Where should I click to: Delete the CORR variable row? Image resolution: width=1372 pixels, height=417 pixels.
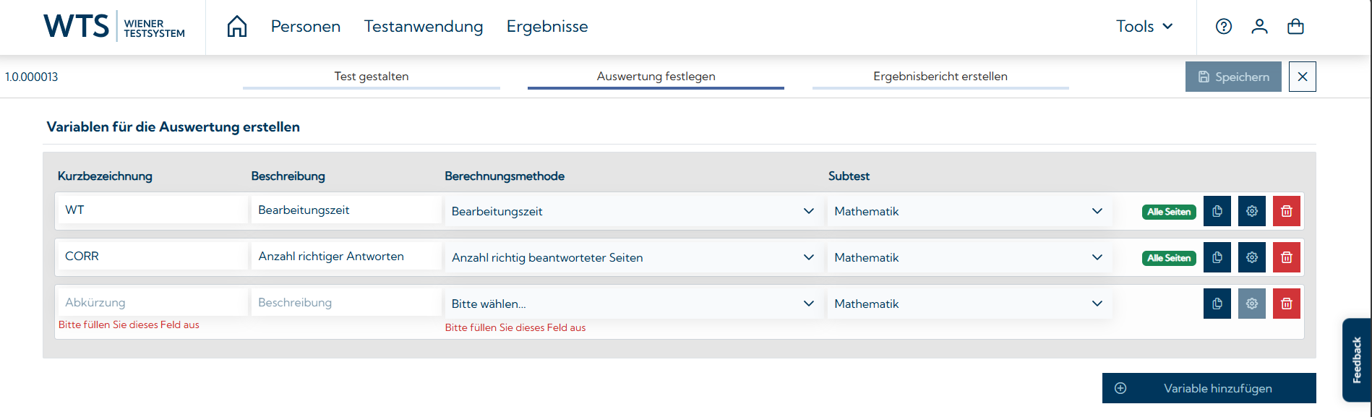(x=1286, y=257)
